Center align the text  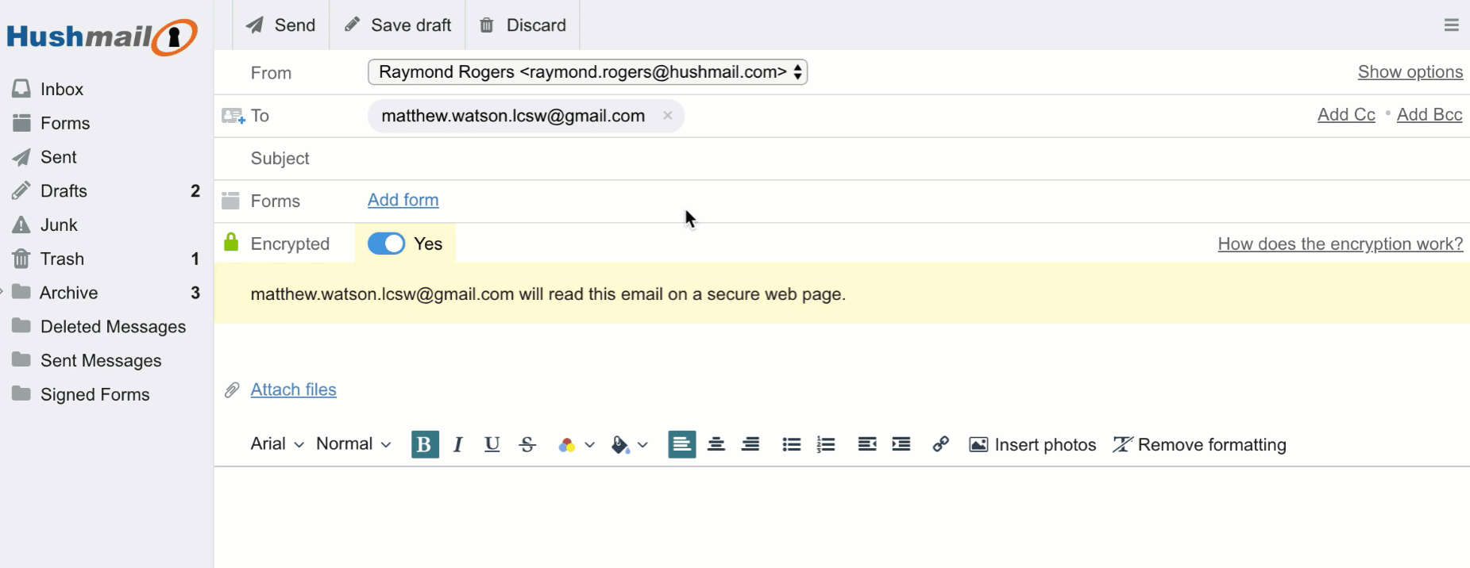pos(716,444)
